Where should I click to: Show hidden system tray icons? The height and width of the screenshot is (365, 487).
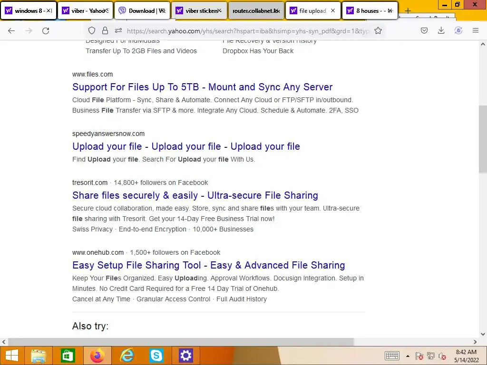408,356
